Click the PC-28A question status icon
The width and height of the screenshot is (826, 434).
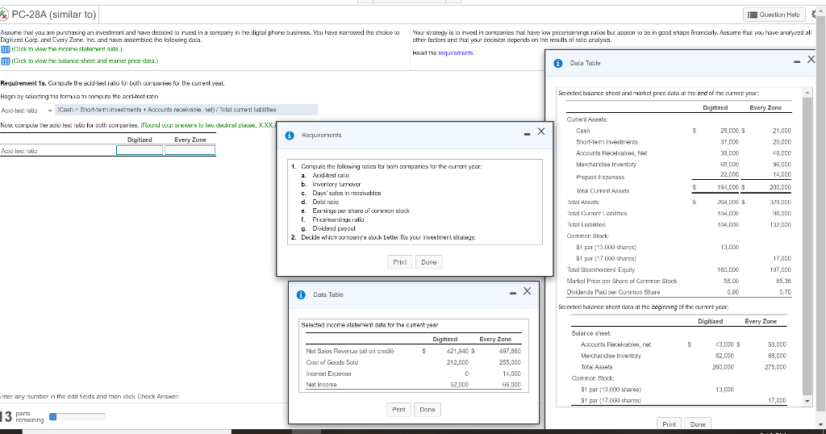(5, 15)
